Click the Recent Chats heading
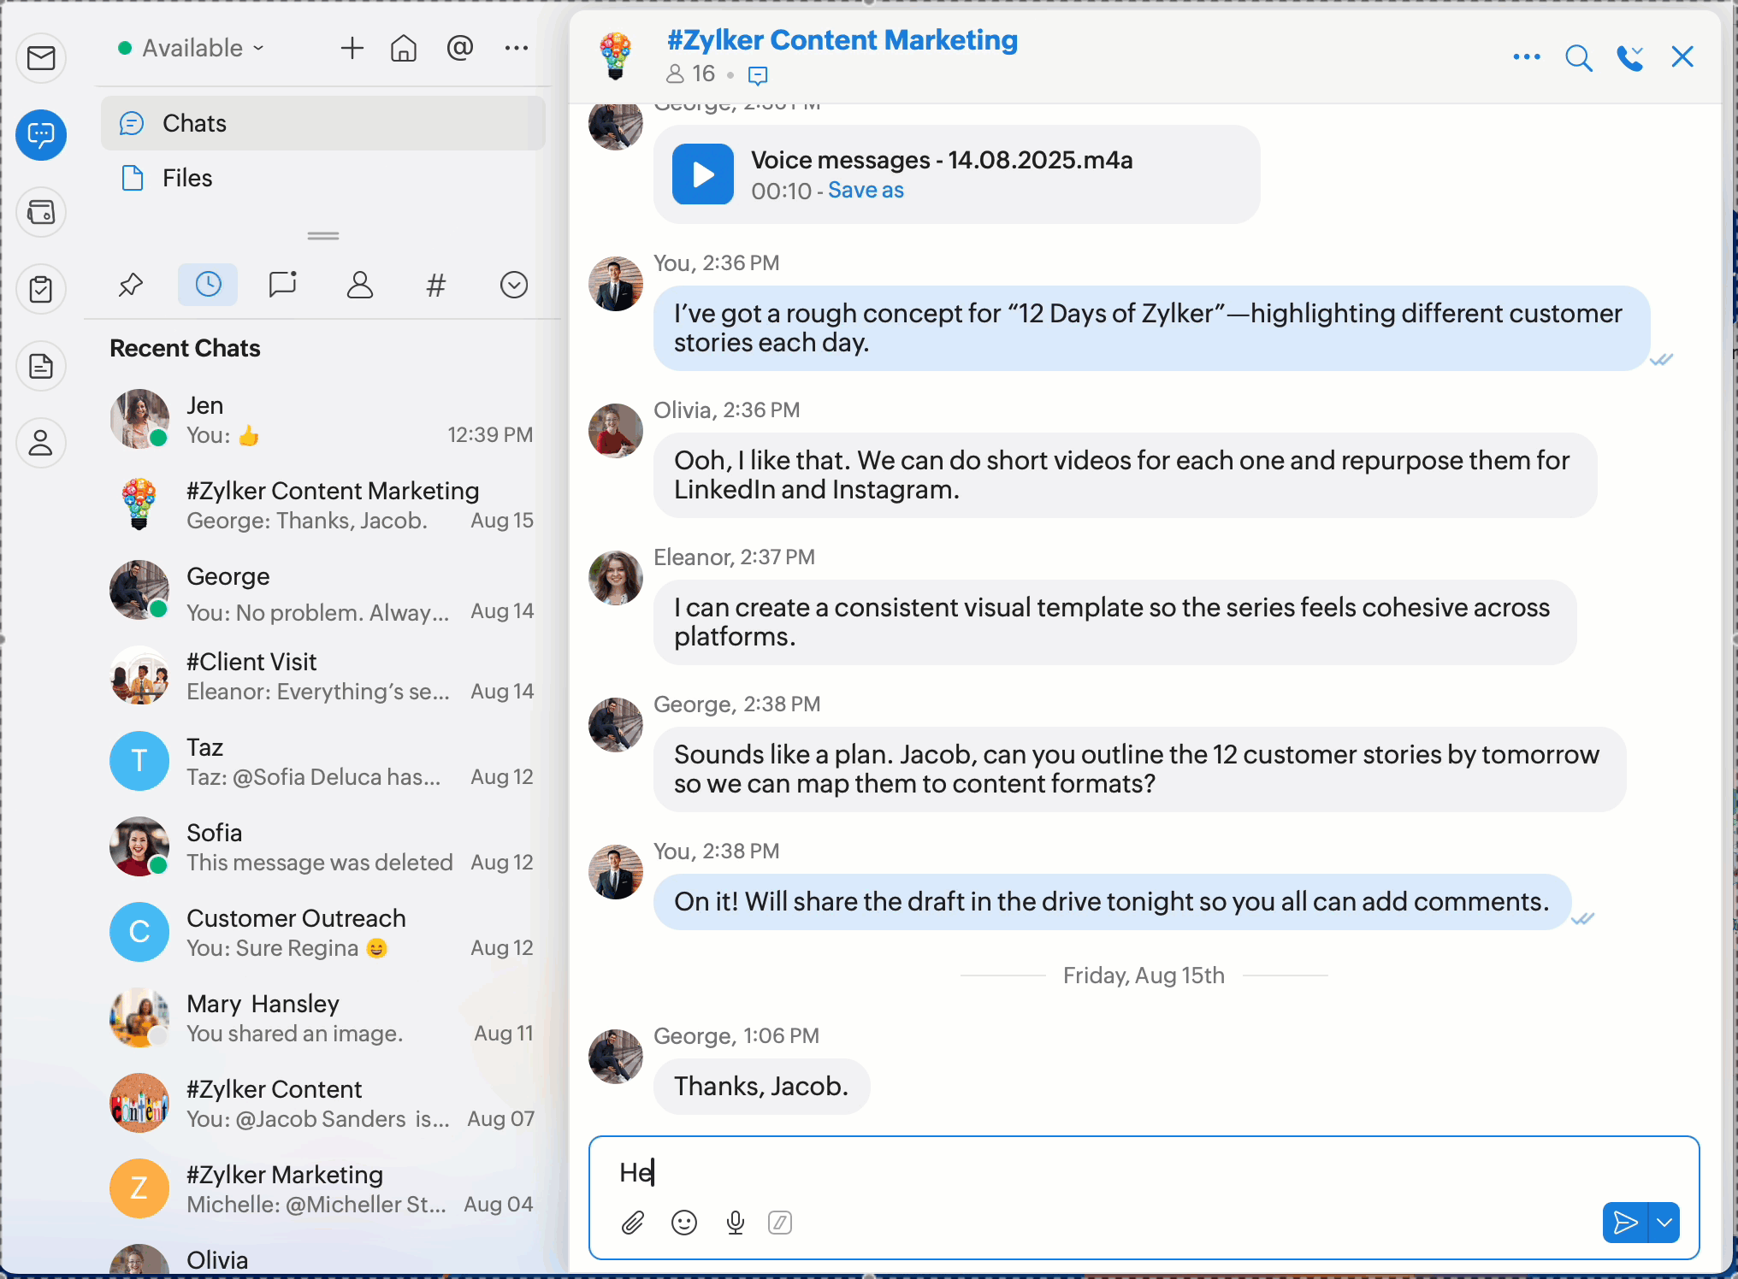This screenshot has width=1738, height=1279. point(185,348)
